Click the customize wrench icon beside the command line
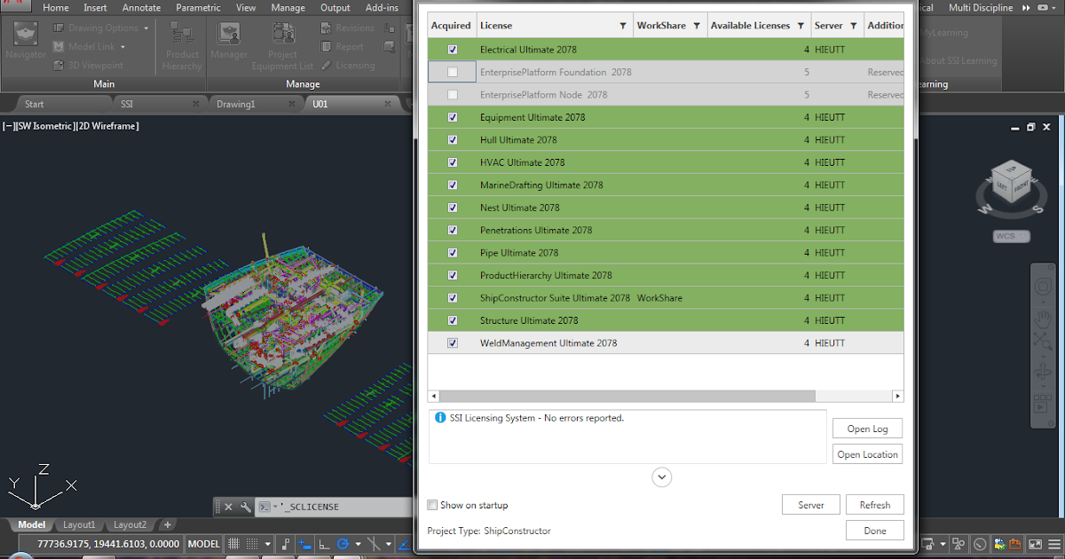Viewport: 1065px width, 559px height. coord(245,507)
